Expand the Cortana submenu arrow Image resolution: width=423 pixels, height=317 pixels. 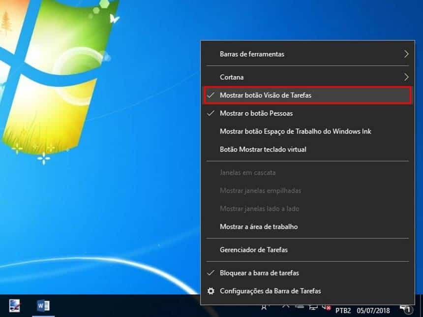(x=406, y=77)
